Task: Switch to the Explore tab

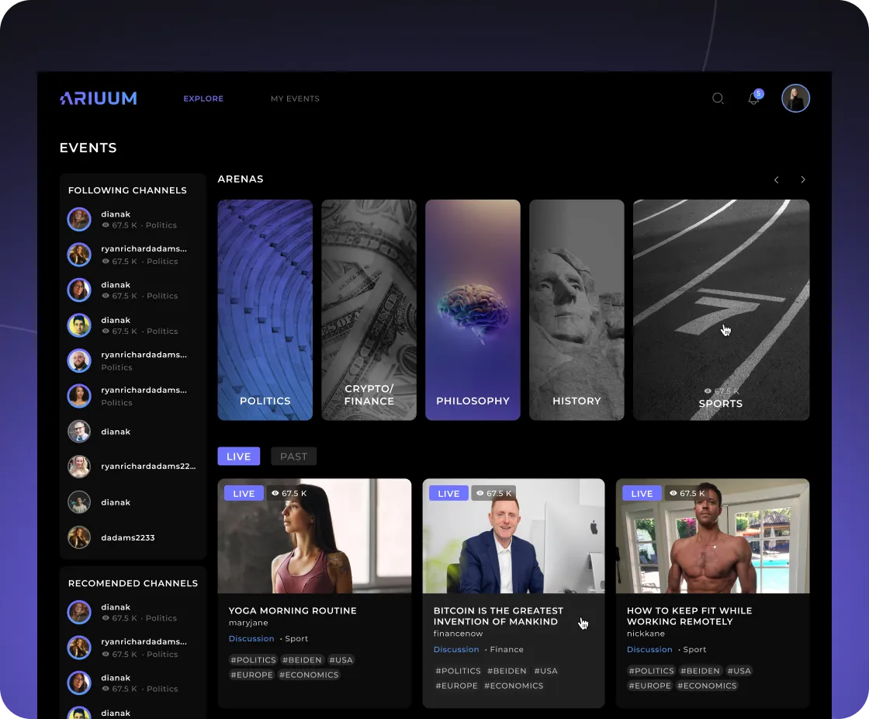Action: 203,99
